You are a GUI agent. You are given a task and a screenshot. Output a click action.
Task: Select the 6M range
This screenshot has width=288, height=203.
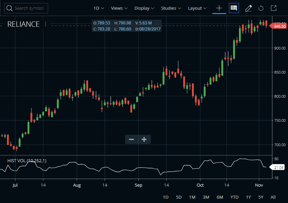(x=220, y=197)
